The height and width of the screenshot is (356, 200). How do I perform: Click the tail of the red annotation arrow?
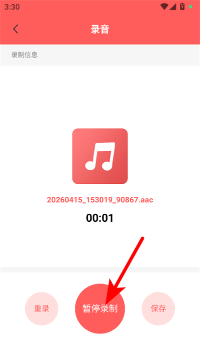142,238
